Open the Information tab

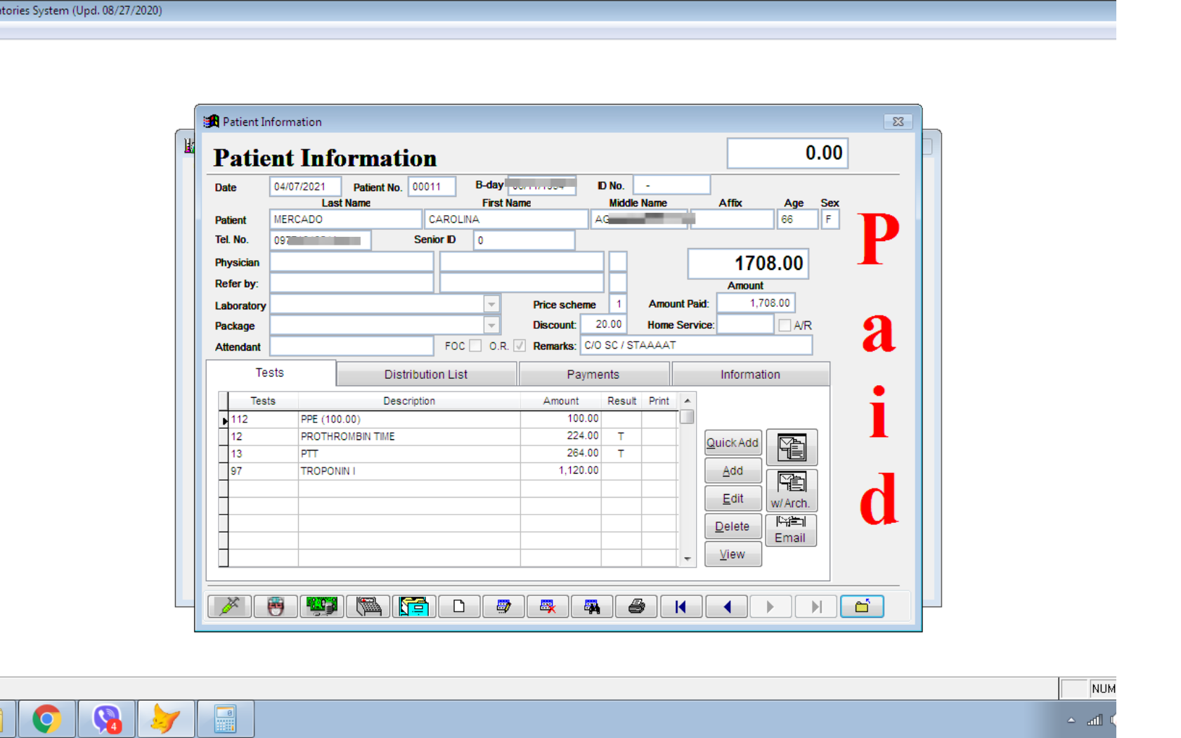[750, 375]
